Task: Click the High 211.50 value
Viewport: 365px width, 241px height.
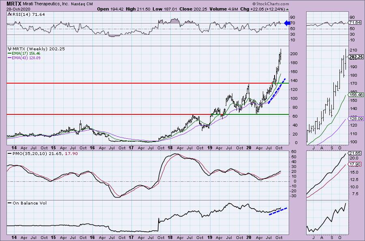Action: click(138, 9)
